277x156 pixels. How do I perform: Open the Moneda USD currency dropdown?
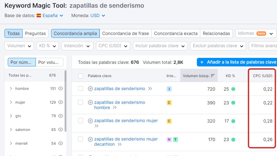97,16
